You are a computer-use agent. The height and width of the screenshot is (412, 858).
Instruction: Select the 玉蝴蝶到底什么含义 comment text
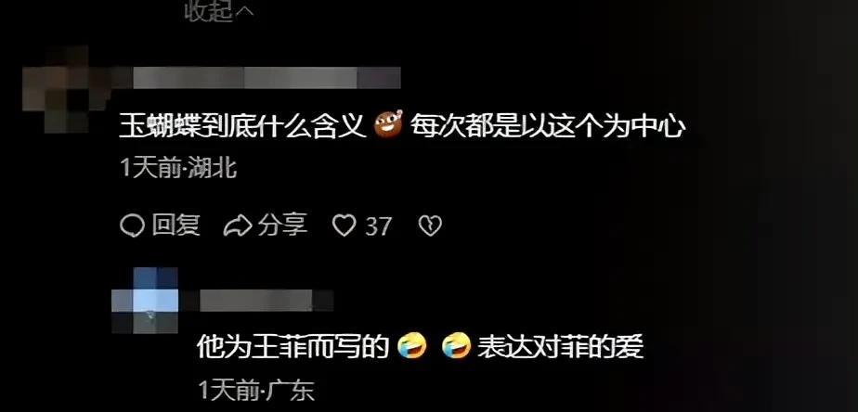[243, 126]
